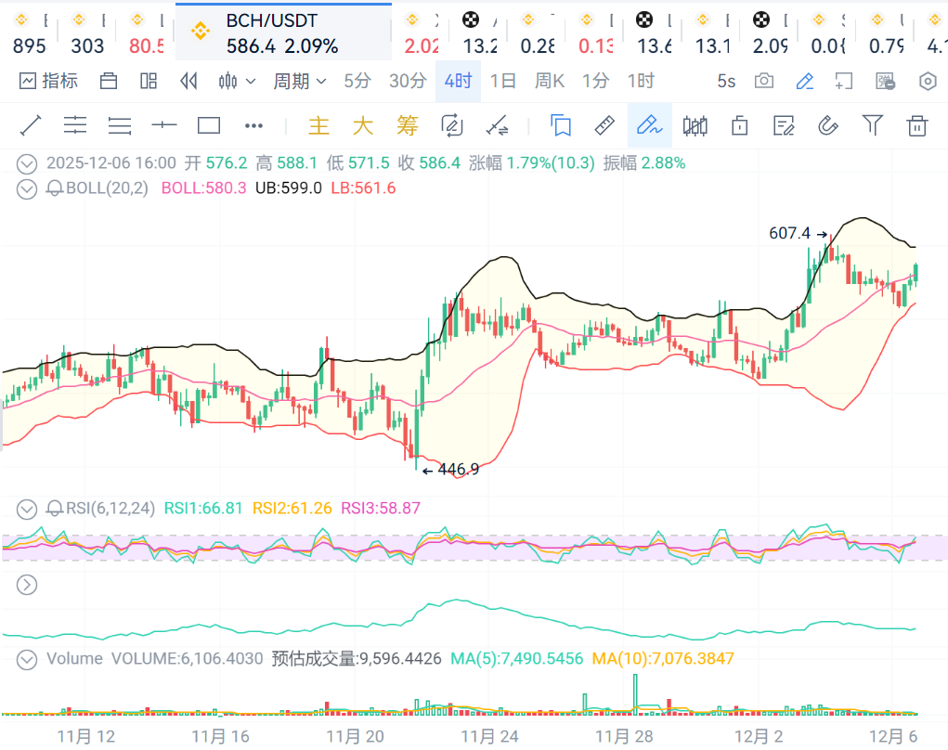Toggle the highlighted freehand brush tool
This screenshot has height=750, width=948.
click(649, 124)
